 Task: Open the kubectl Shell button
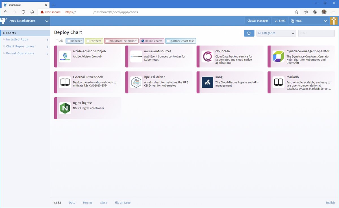coord(280,21)
